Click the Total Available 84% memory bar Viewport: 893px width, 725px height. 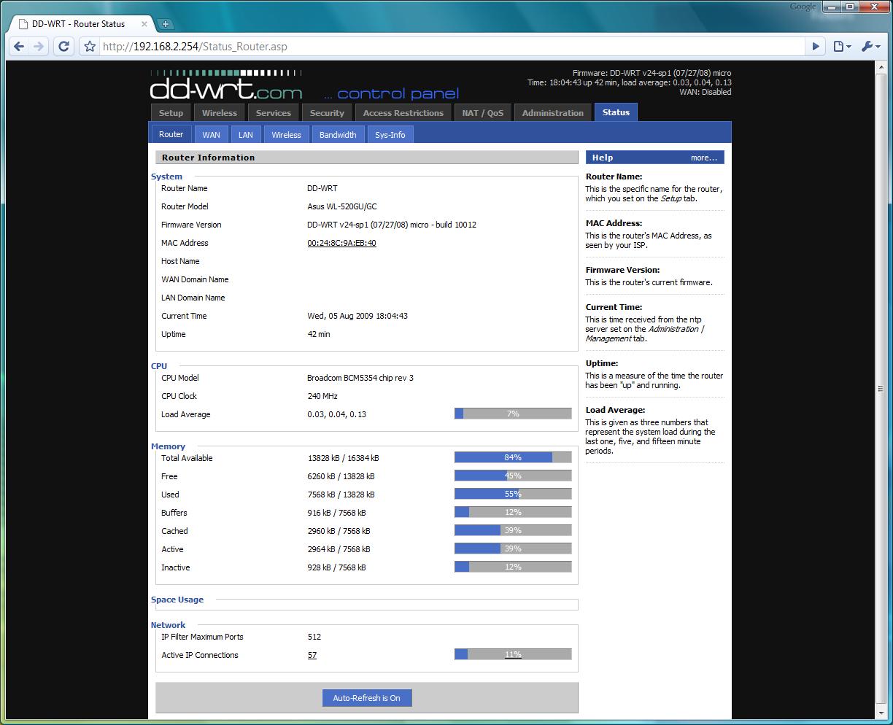tap(513, 457)
